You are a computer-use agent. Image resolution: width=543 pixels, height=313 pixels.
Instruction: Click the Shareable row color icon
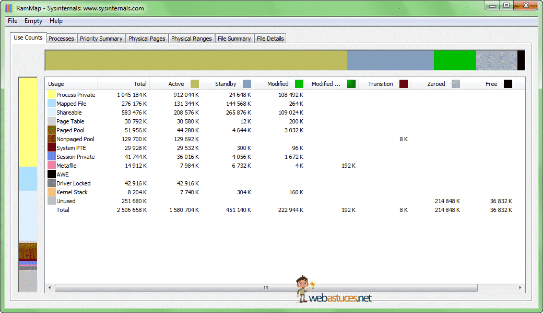[x=52, y=112]
